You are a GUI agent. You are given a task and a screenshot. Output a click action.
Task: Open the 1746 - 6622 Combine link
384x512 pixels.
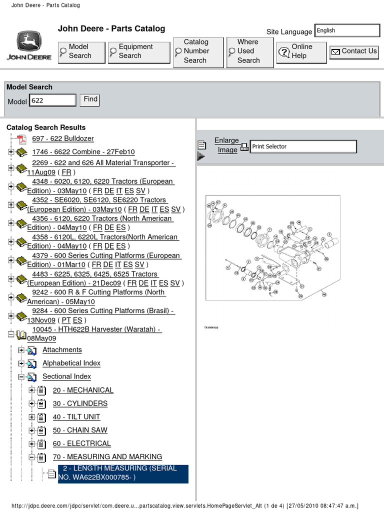point(83,152)
